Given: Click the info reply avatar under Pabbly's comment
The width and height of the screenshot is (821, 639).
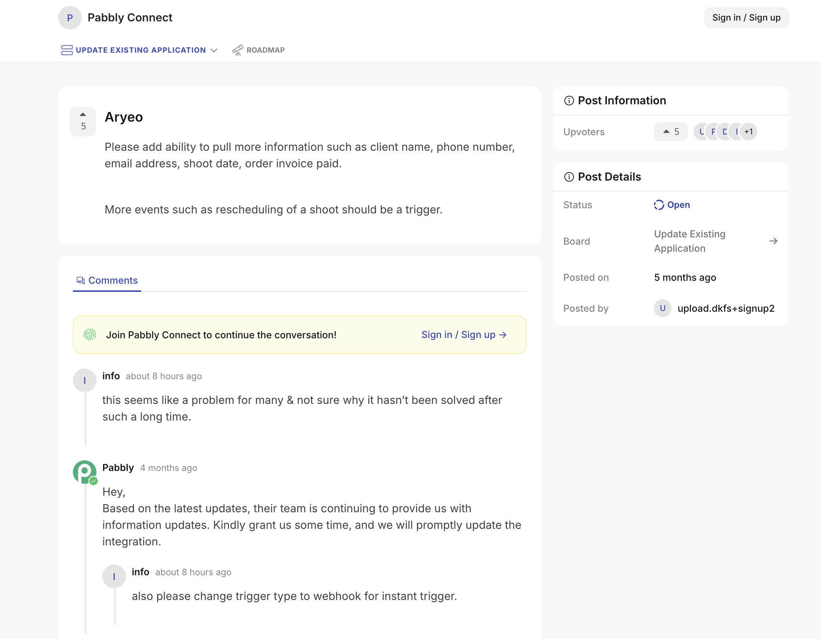Looking at the screenshot, I should tap(114, 576).
